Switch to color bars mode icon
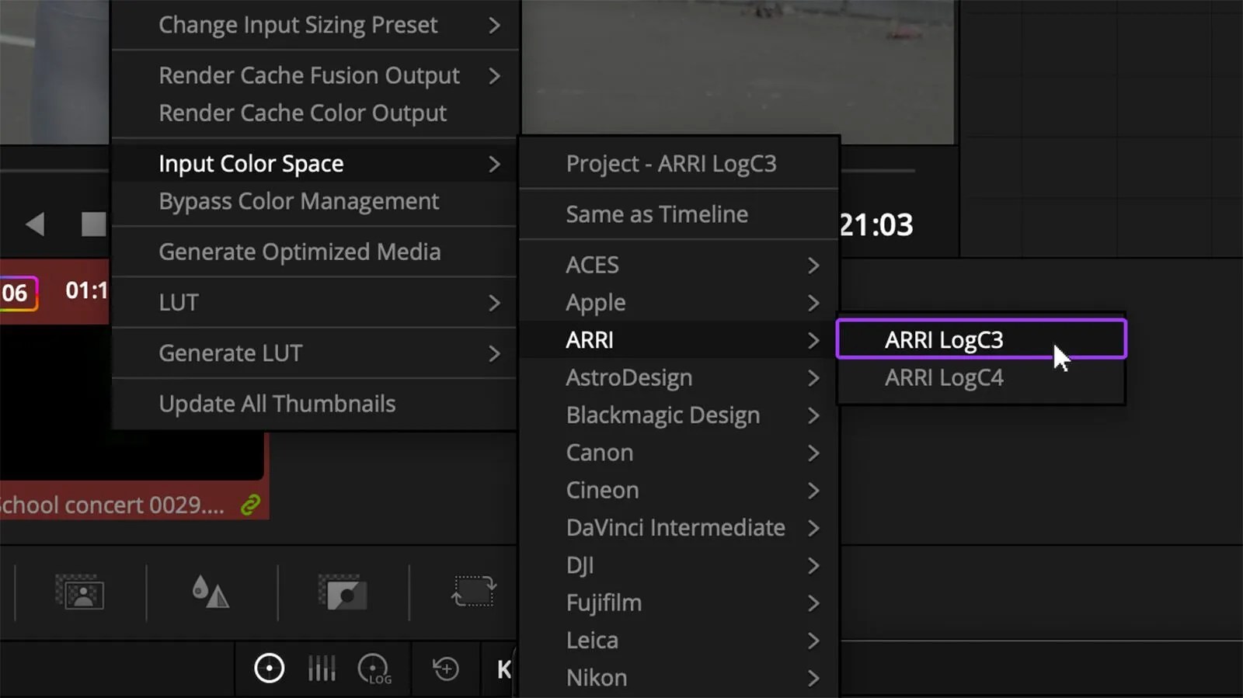Viewport: 1243px width, 698px height. pyautogui.click(x=322, y=668)
